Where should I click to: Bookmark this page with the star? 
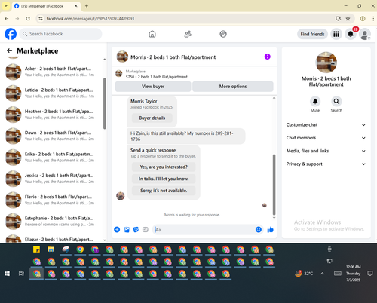[x=348, y=18]
